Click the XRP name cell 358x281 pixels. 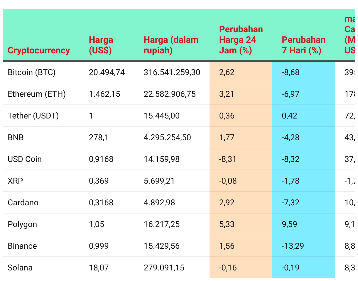[x=15, y=181]
